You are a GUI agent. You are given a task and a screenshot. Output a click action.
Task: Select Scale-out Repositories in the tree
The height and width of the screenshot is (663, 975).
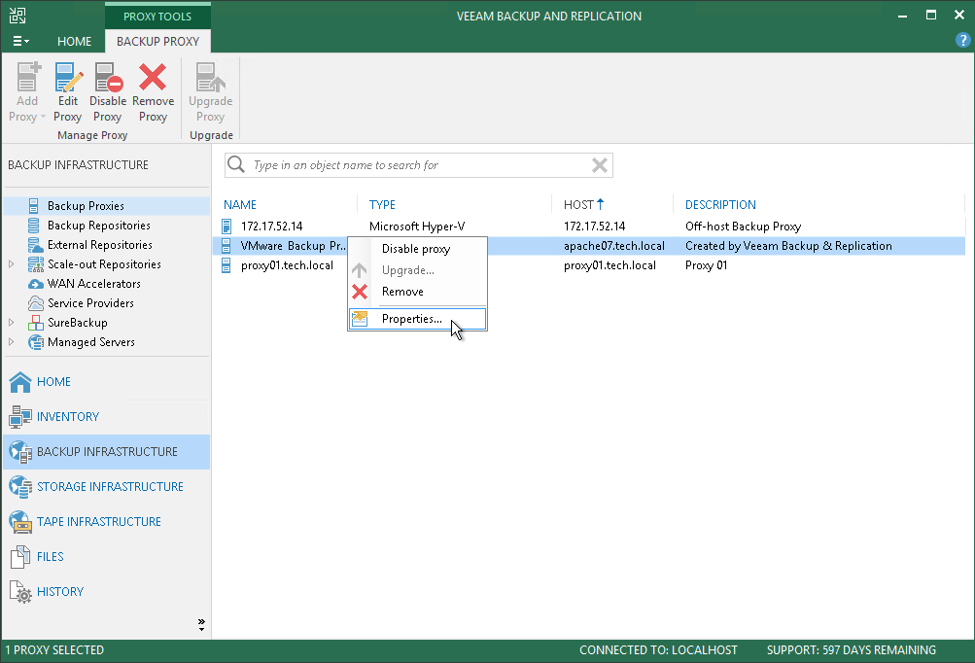click(x=104, y=264)
